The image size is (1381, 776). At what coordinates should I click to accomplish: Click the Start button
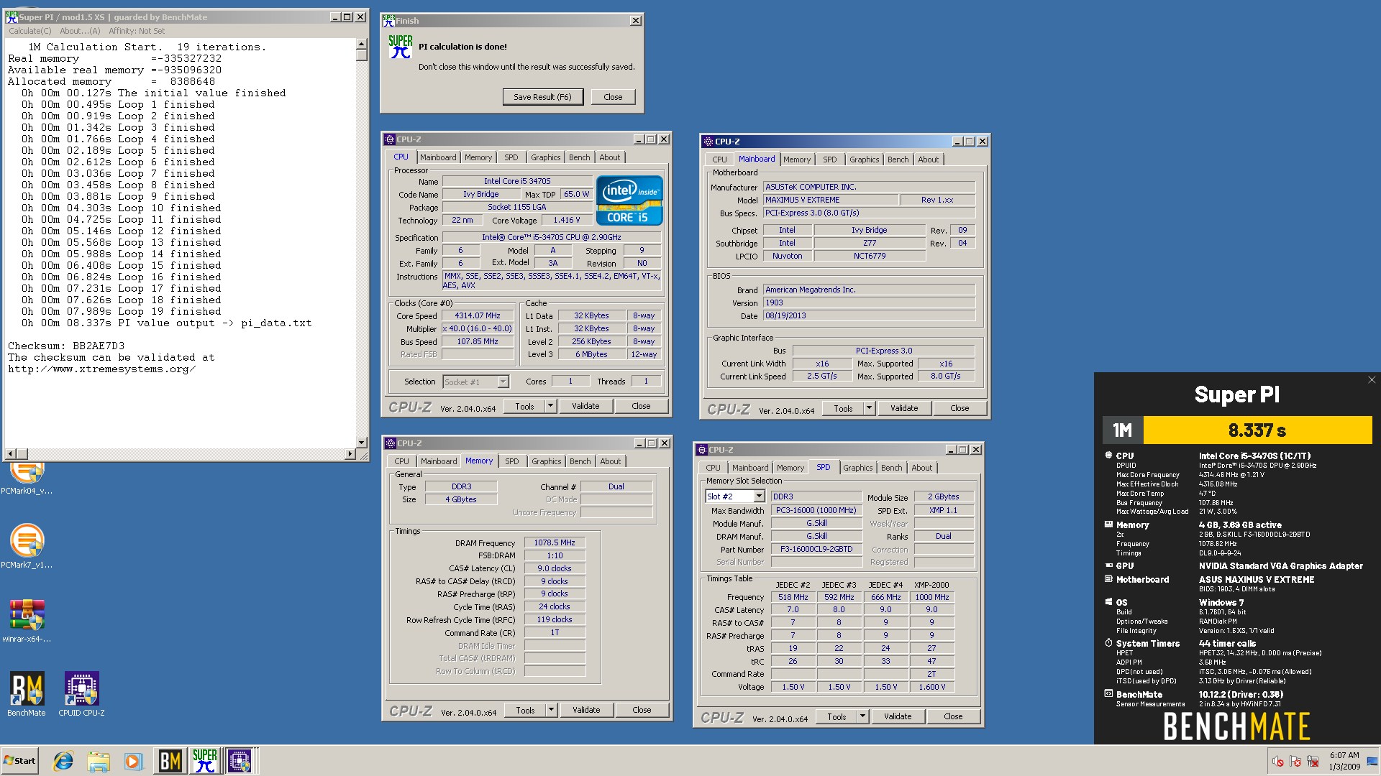(19, 761)
